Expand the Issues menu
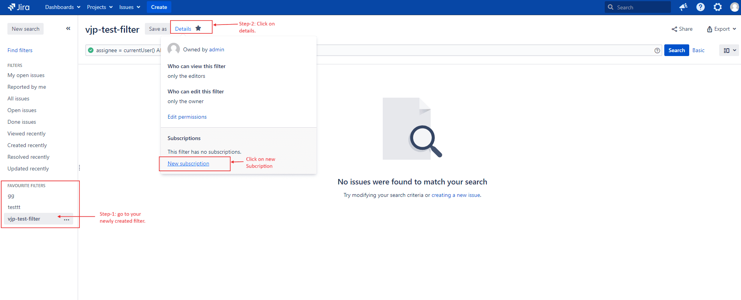The image size is (741, 300). click(130, 7)
